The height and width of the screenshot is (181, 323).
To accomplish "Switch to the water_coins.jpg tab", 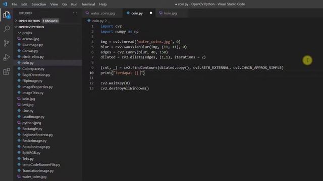I will [102, 14].
